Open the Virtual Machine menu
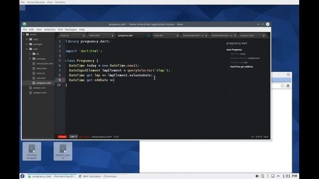This screenshot has height=179, width=319. pyautogui.click(x=36, y=2)
